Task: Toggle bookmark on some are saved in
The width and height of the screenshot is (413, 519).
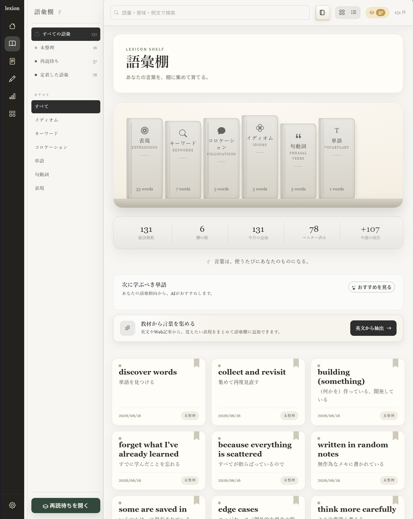Action: pos(196,500)
